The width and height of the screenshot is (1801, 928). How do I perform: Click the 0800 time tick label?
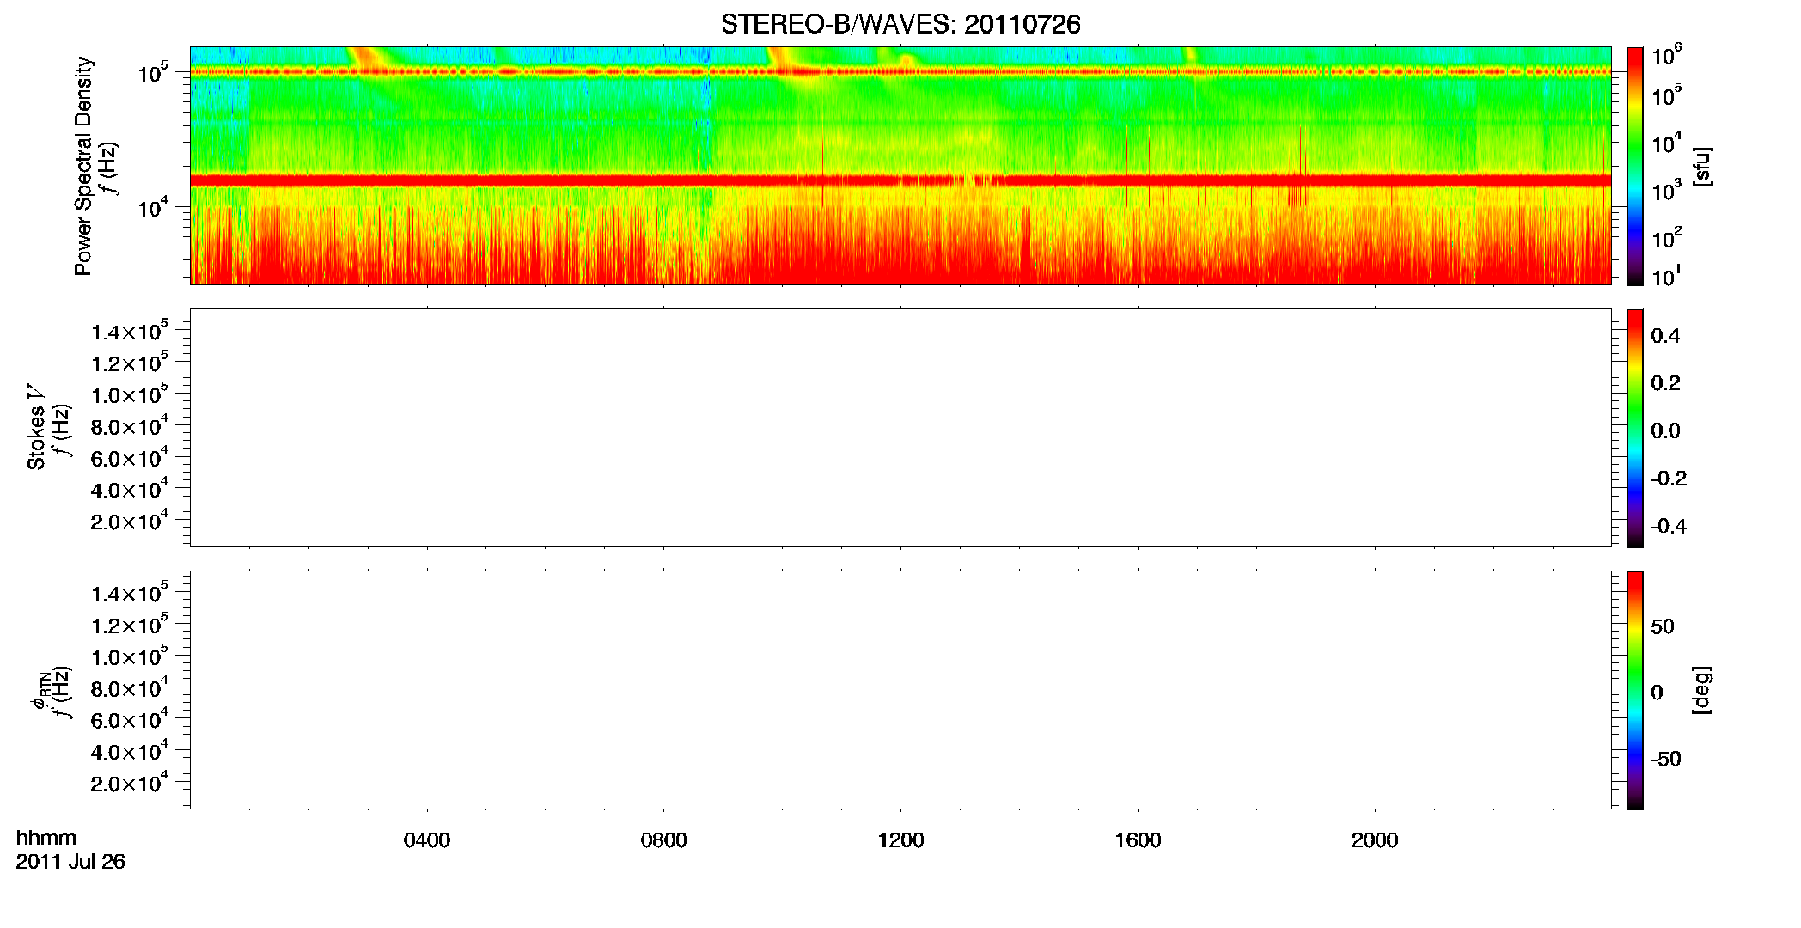pos(664,840)
